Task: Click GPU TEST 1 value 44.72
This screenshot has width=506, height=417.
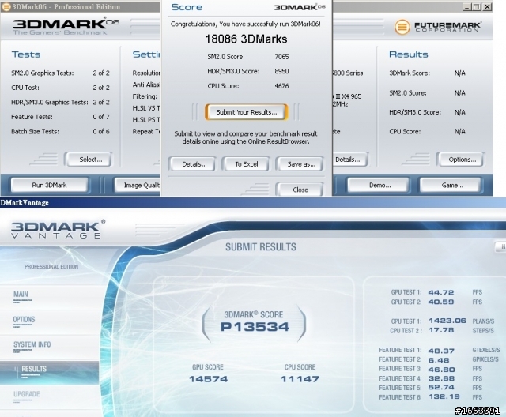Action: 441,292
